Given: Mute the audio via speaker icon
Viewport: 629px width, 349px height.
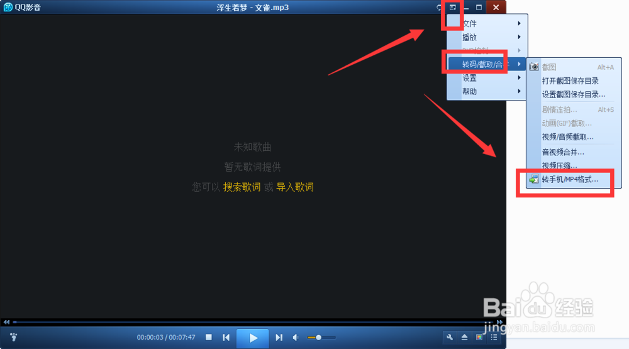Looking at the screenshot, I should pyautogui.click(x=296, y=337).
